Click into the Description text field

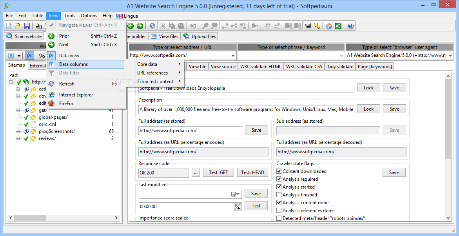pos(246,109)
